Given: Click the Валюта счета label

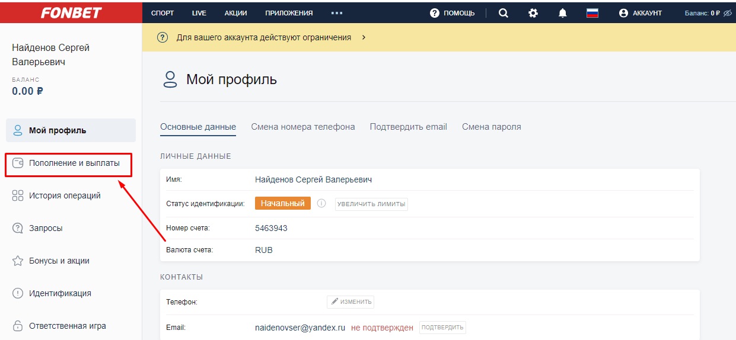Looking at the screenshot, I should click(x=190, y=250).
